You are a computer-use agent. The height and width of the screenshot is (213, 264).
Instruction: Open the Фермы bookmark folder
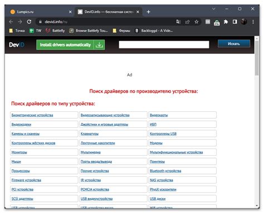(121, 31)
